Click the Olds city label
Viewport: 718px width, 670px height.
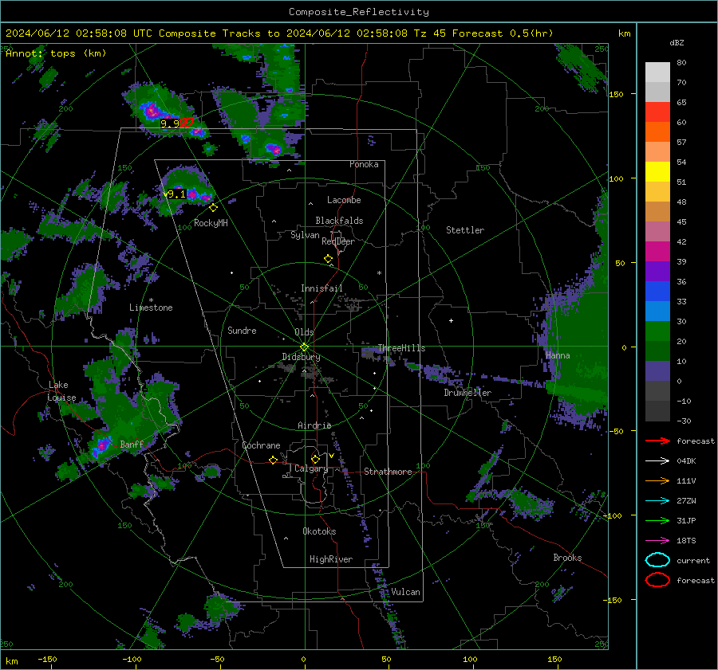pyautogui.click(x=304, y=332)
